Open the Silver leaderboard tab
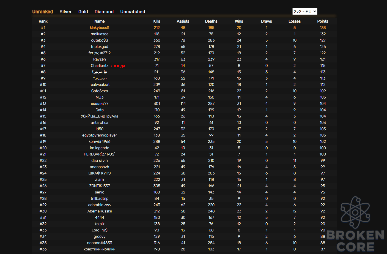This screenshot has width=387, height=254. point(65,12)
